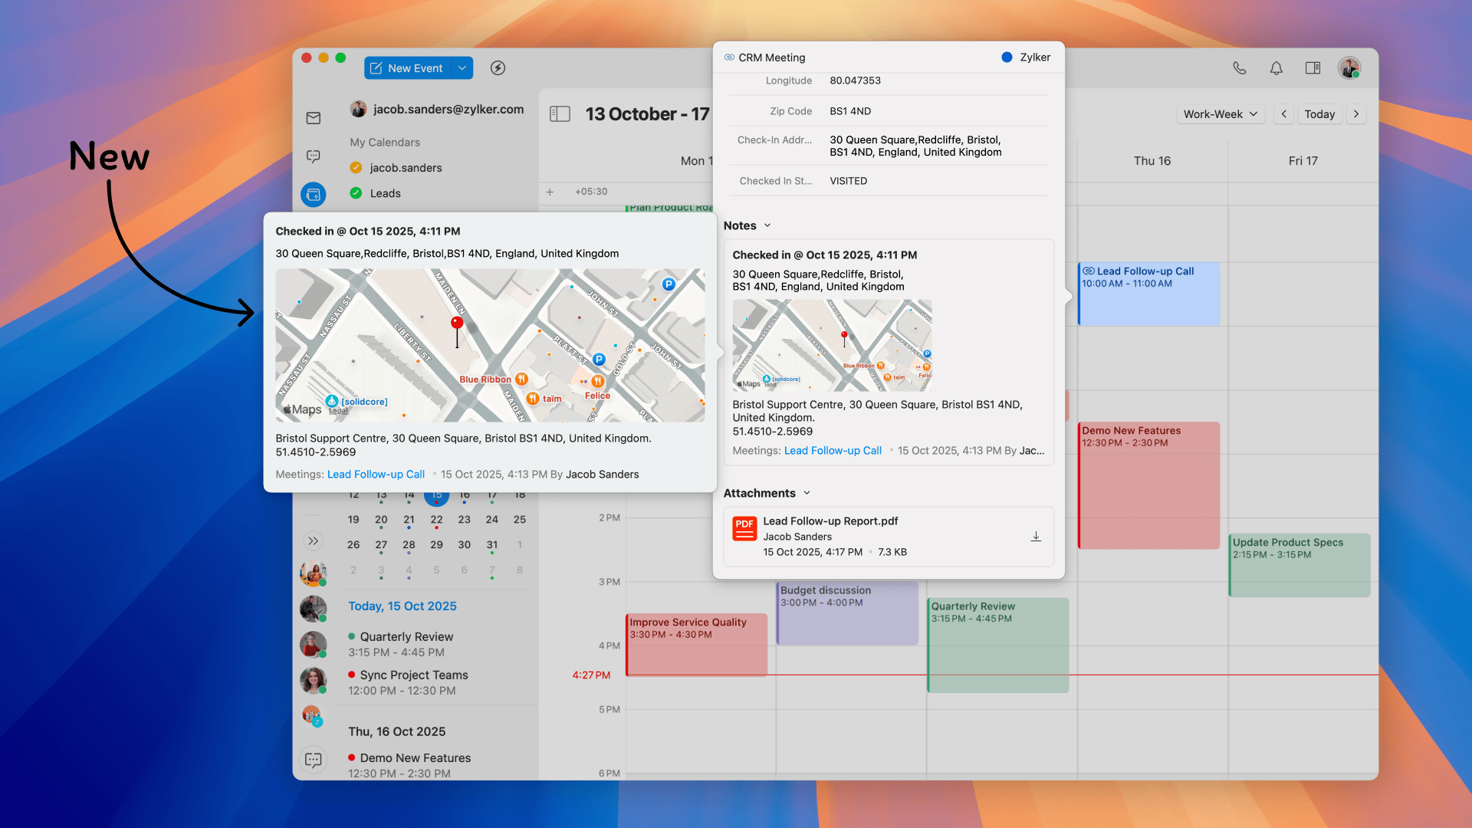This screenshot has height=828, width=1472.
Task: Open the third contact avatar in sidebar
Action: (313, 645)
